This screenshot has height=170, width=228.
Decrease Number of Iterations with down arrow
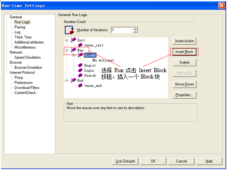(135, 31)
